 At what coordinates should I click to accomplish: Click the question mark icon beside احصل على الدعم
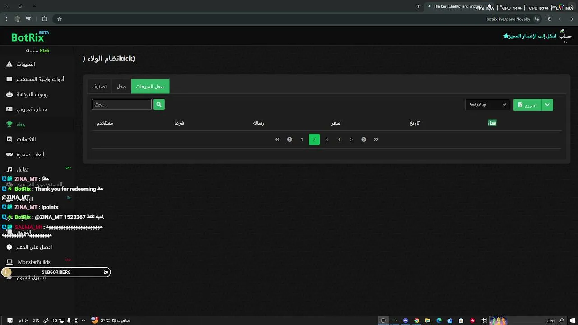[x=9, y=247]
